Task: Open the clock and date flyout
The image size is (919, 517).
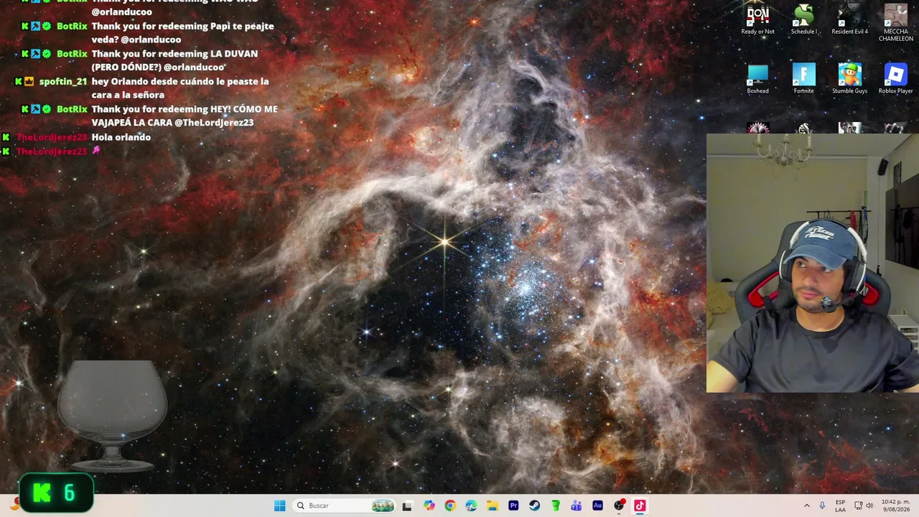Action: (895, 506)
